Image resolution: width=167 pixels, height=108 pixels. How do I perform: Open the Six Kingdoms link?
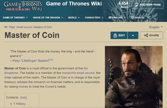point(46,71)
